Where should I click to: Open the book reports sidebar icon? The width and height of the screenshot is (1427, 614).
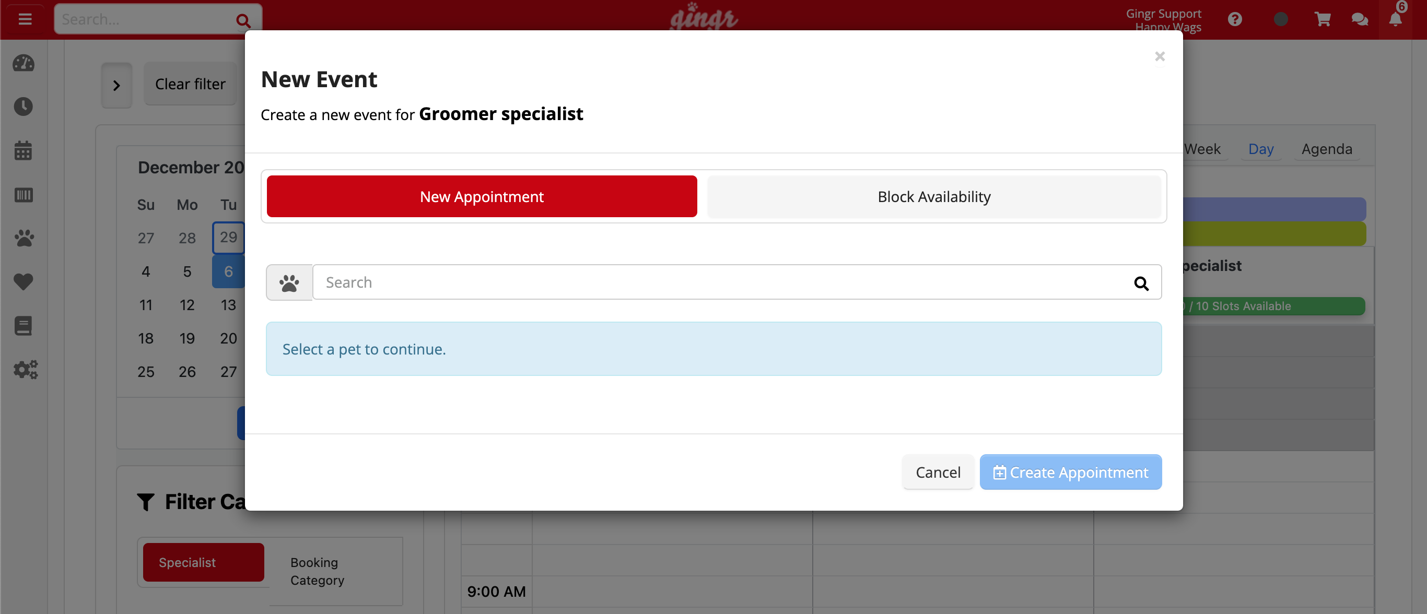(x=24, y=326)
